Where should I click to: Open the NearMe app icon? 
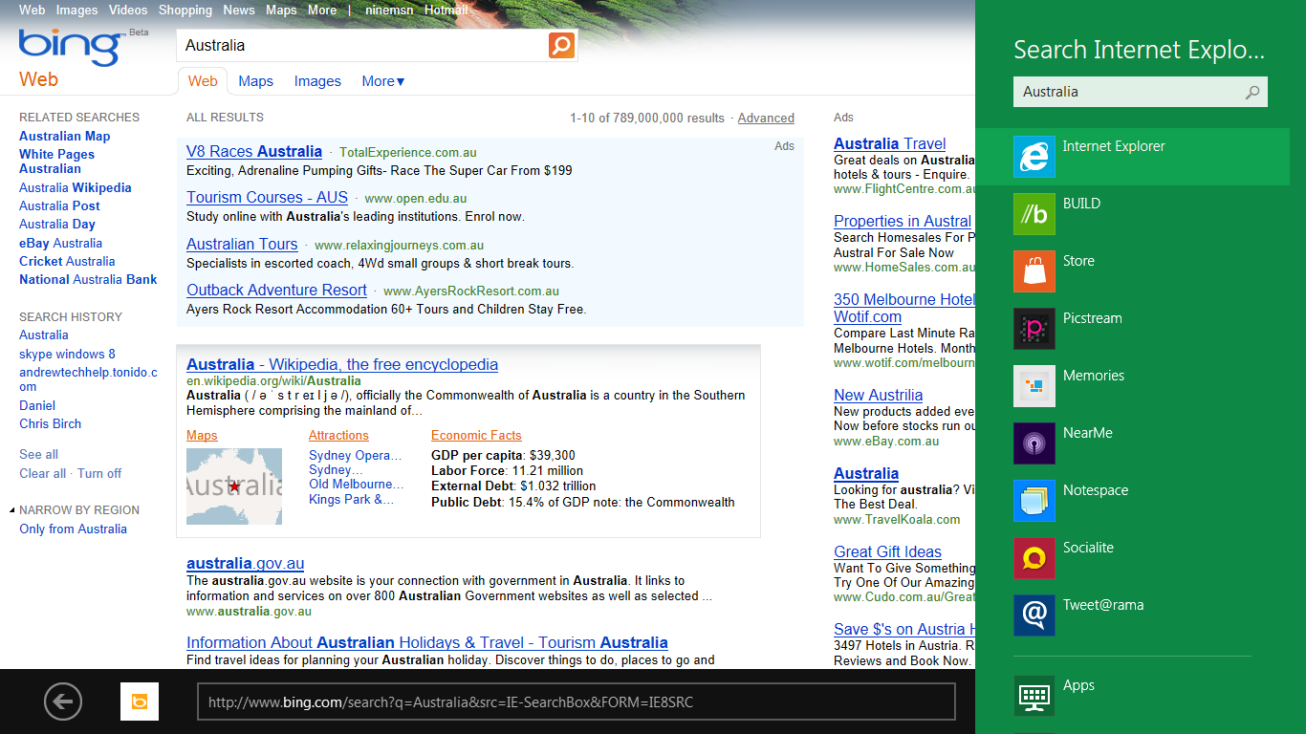click(1034, 443)
